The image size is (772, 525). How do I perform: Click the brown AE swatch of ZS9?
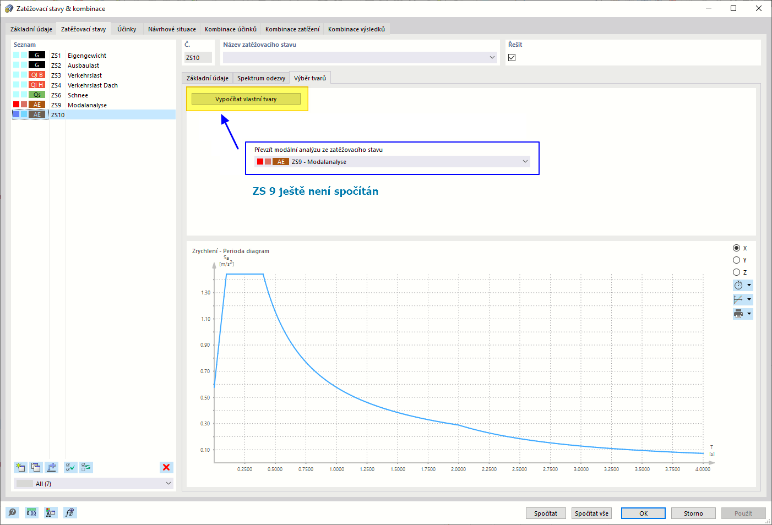(37, 105)
